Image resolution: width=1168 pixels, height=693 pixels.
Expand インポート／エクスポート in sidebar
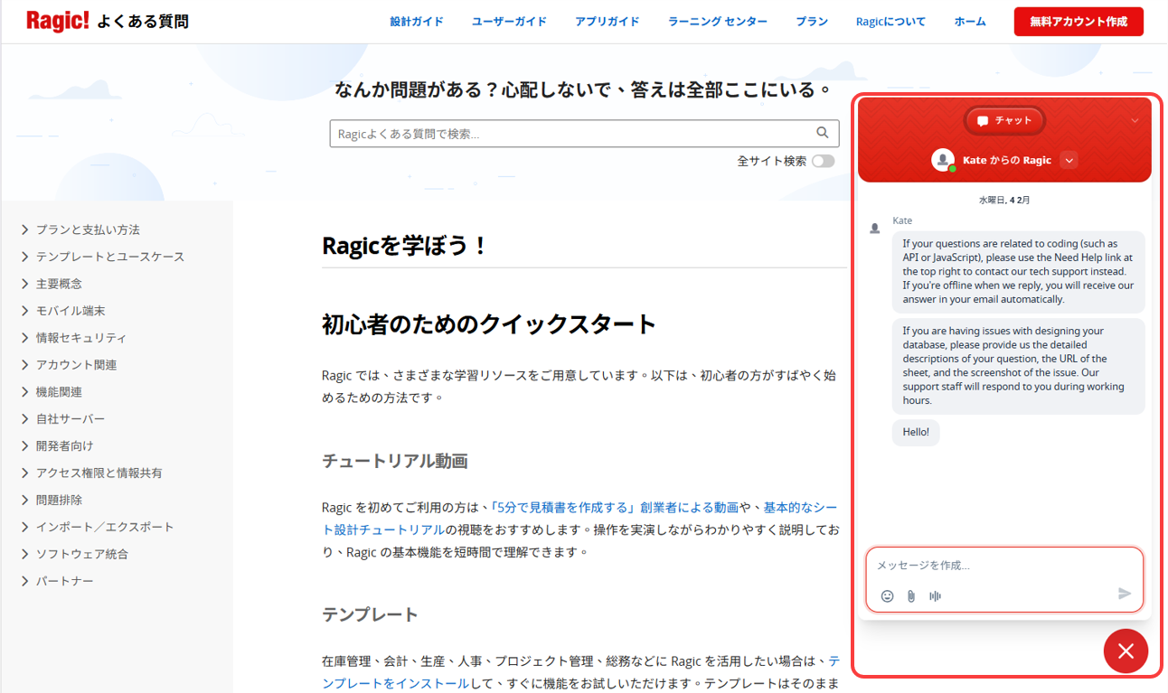[x=104, y=527]
